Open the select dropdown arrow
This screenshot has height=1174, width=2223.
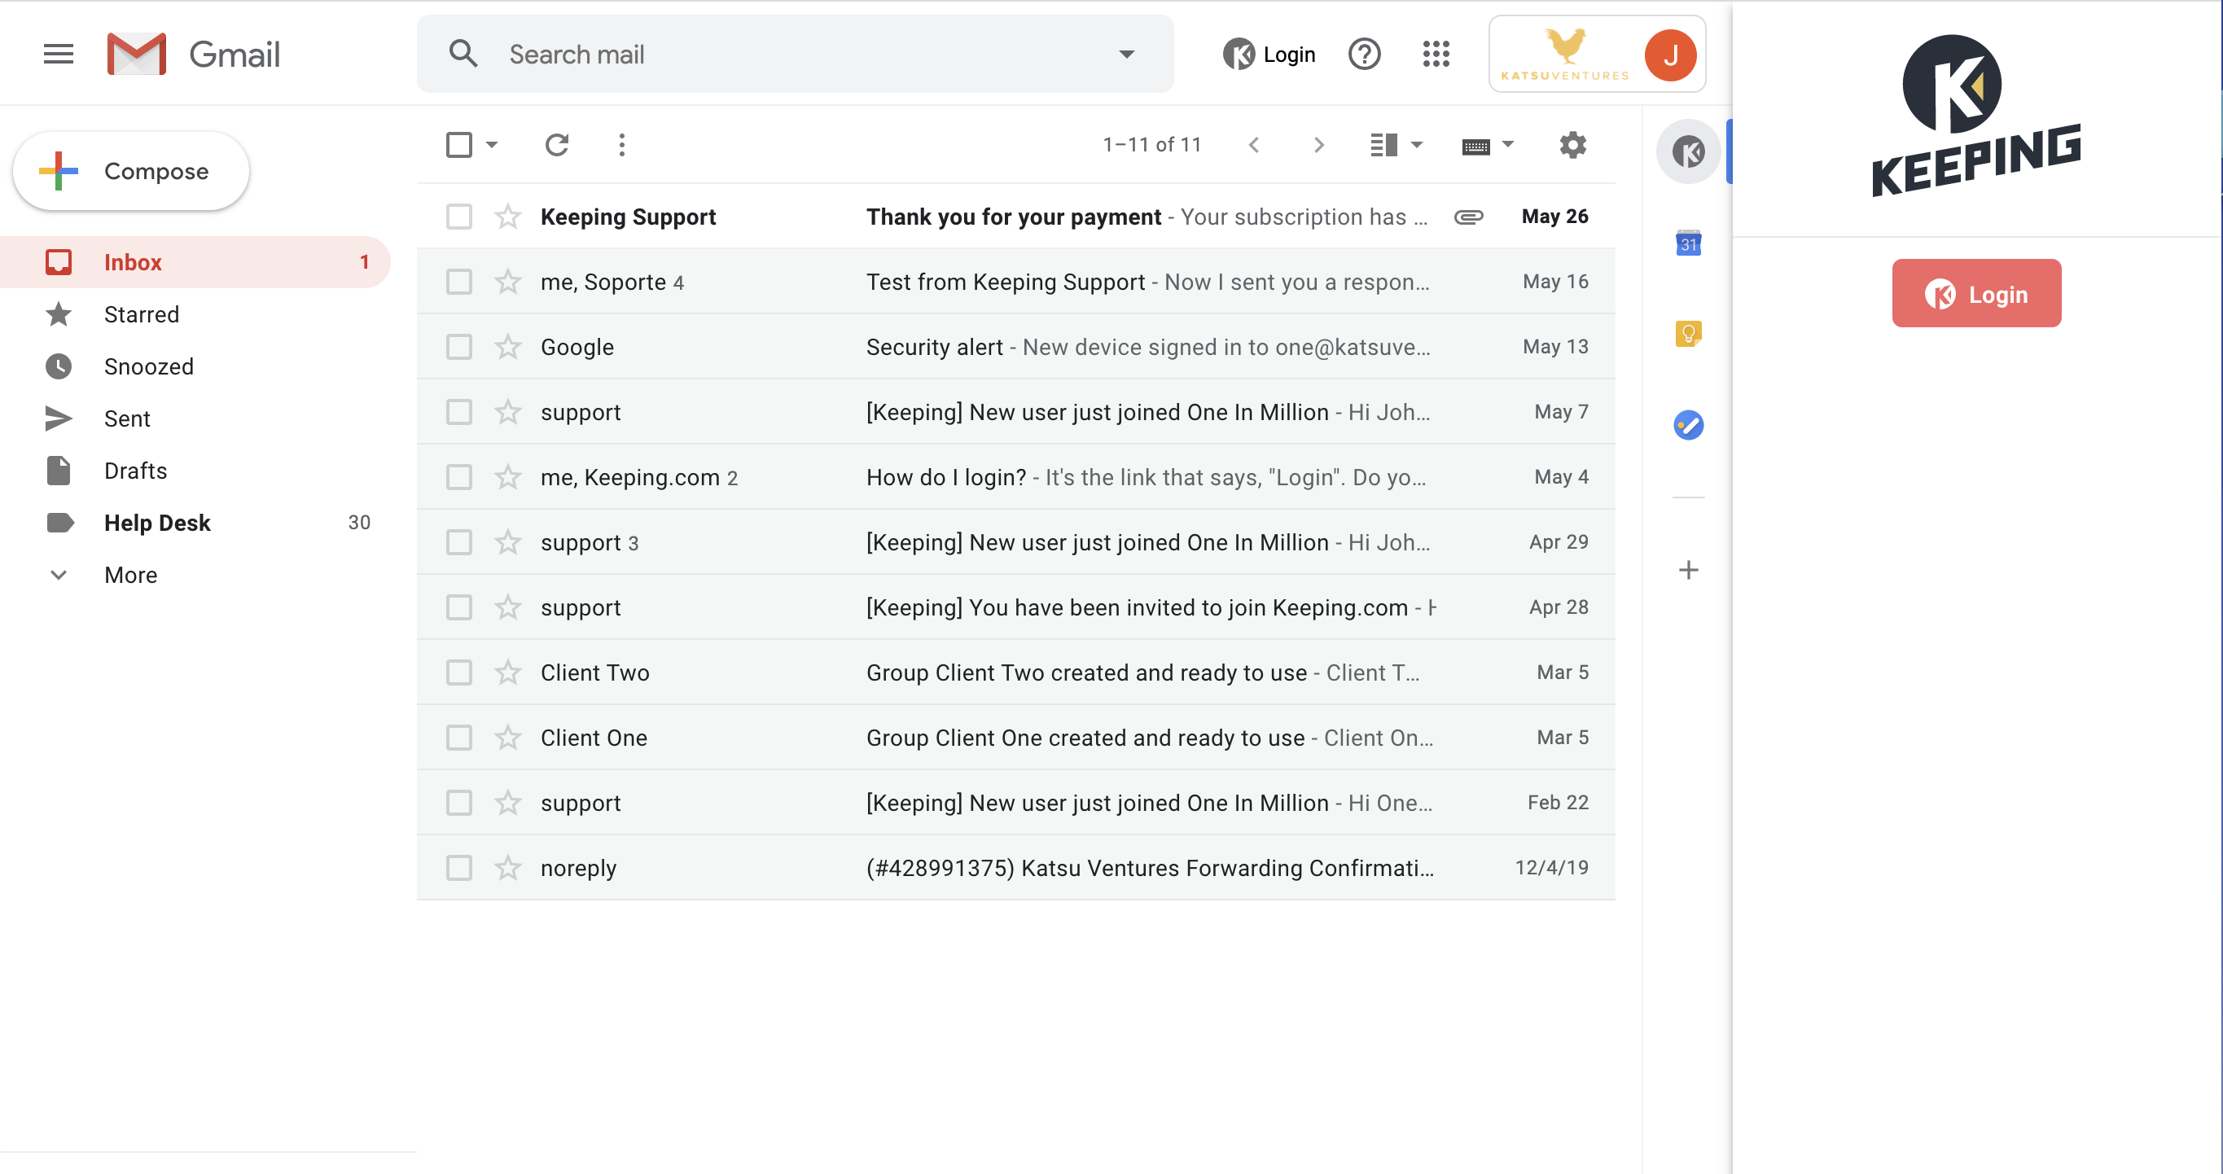(491, 145)
